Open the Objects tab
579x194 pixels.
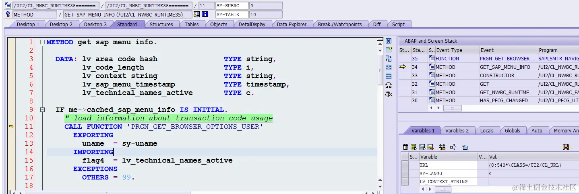[x=219, y=24]
